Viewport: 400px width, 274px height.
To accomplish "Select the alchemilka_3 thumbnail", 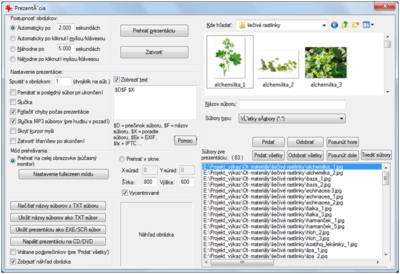I will click(x=326, y=67).
